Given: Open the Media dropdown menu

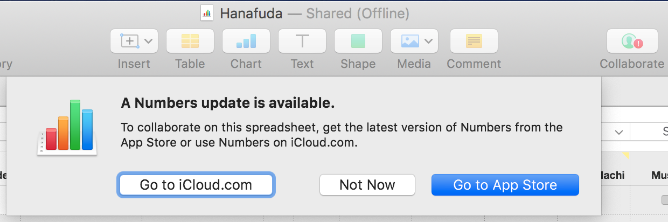Looking at the screenshot, I should [414, 41].
